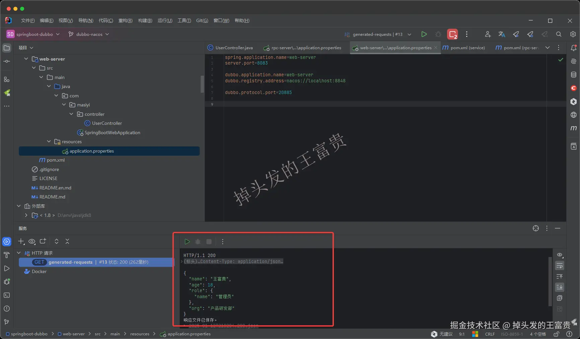Open the Terminal tool window
The image size is (580, 339).
click(x=7, y=295)
